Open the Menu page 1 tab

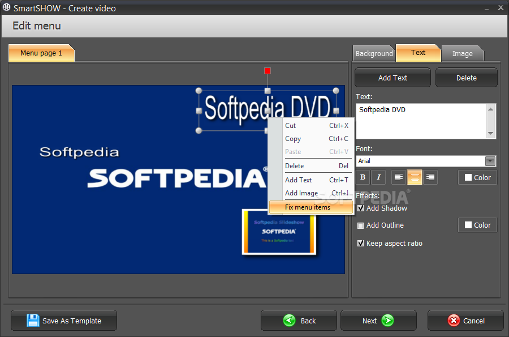pyautogui.click(x=41, y=53)
